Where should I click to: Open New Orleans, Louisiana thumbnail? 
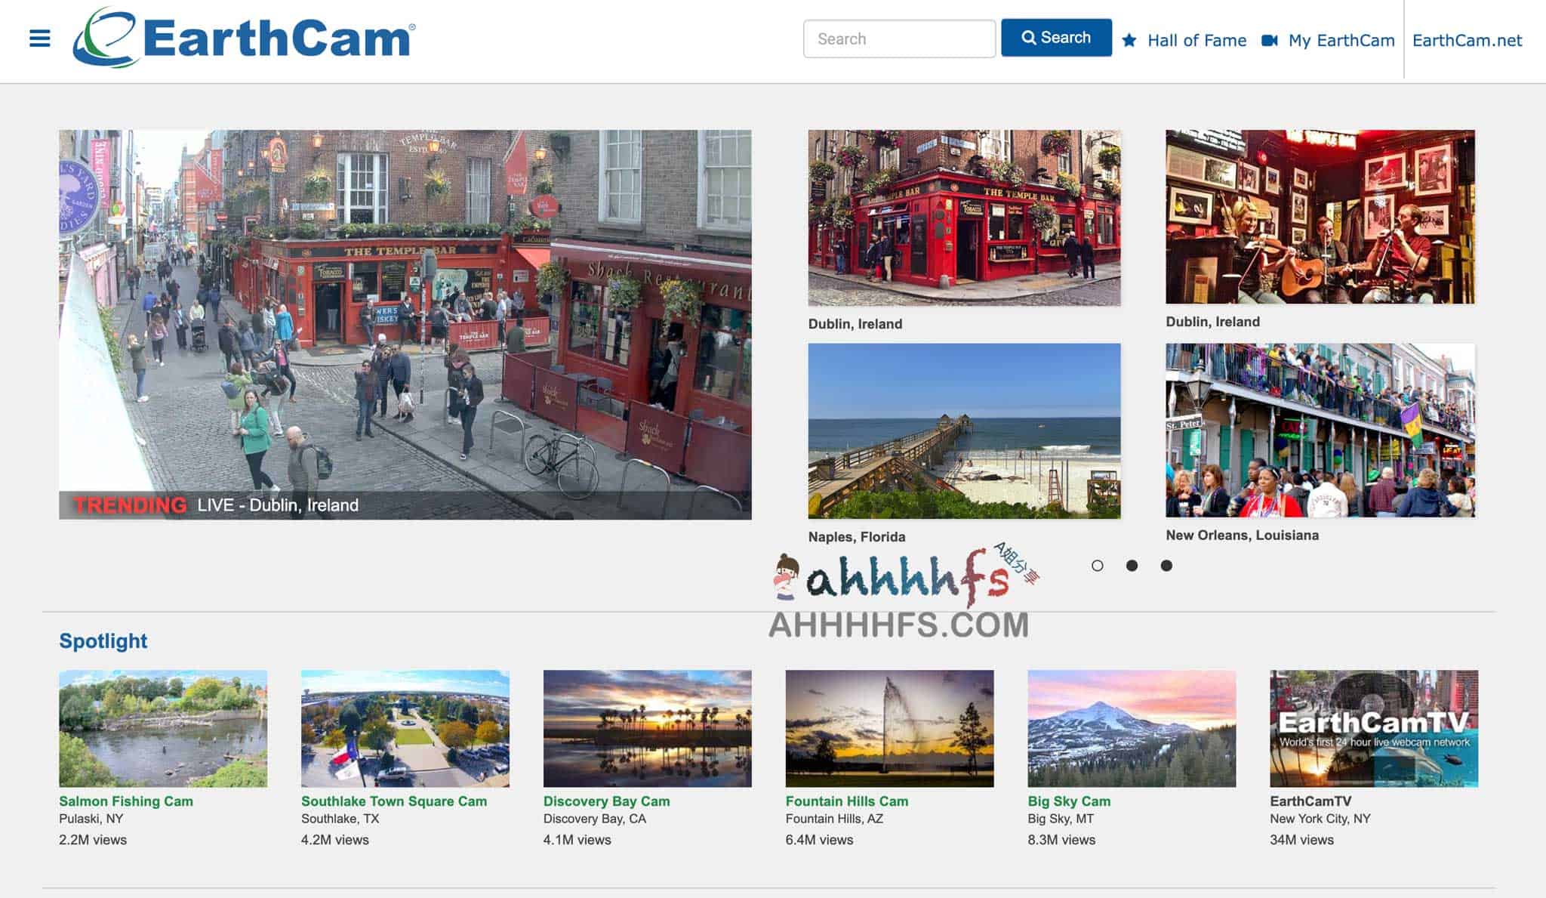(x=1320, y=430)
